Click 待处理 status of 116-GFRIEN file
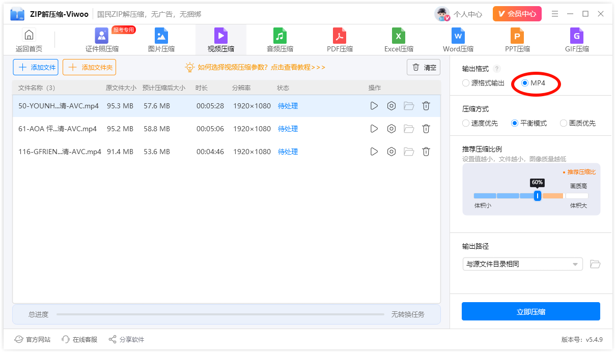This screenshot has height=353, width=616. pyautogui.click(x=288, y=152)
